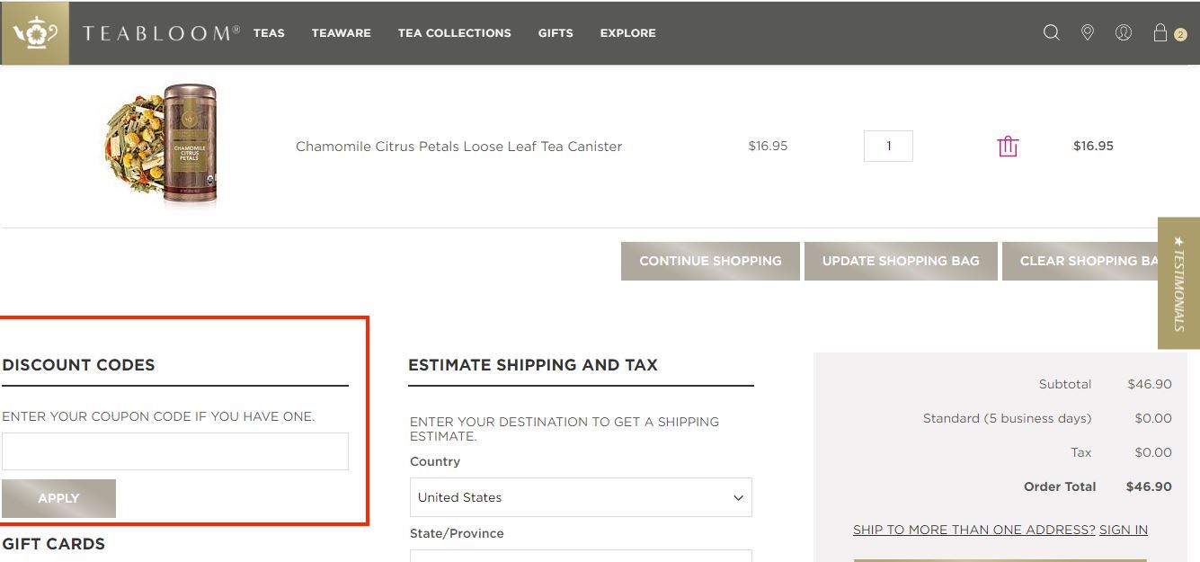Open the store locator pin icon
The image size is (1200, 562).
click(1088, 33)
